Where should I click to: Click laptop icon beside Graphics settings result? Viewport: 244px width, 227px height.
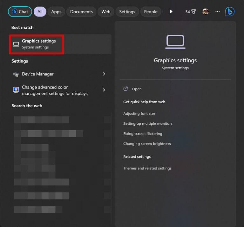tap(16, 44)
